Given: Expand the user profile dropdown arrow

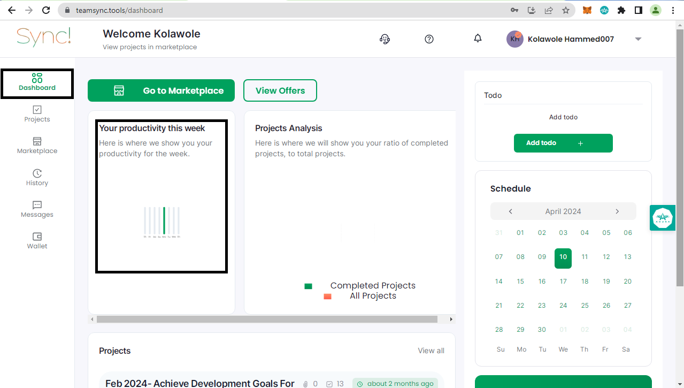Looking at the screenshot, I should (637, 39).
